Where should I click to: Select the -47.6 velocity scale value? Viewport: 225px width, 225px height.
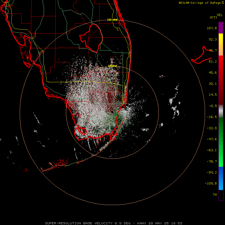click(212, 139)
